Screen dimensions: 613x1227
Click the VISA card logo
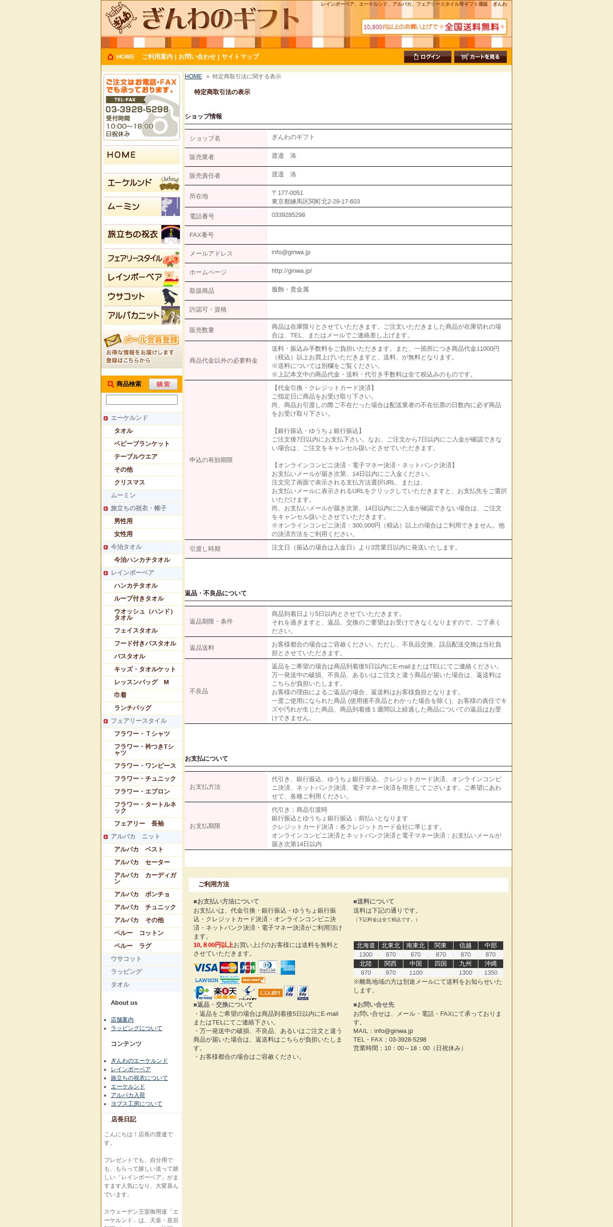click(x=206, y=968)
